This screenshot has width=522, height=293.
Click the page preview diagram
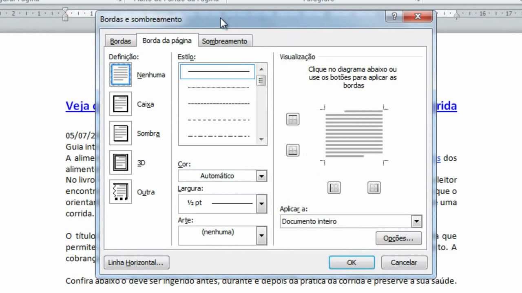pos(354,135)
